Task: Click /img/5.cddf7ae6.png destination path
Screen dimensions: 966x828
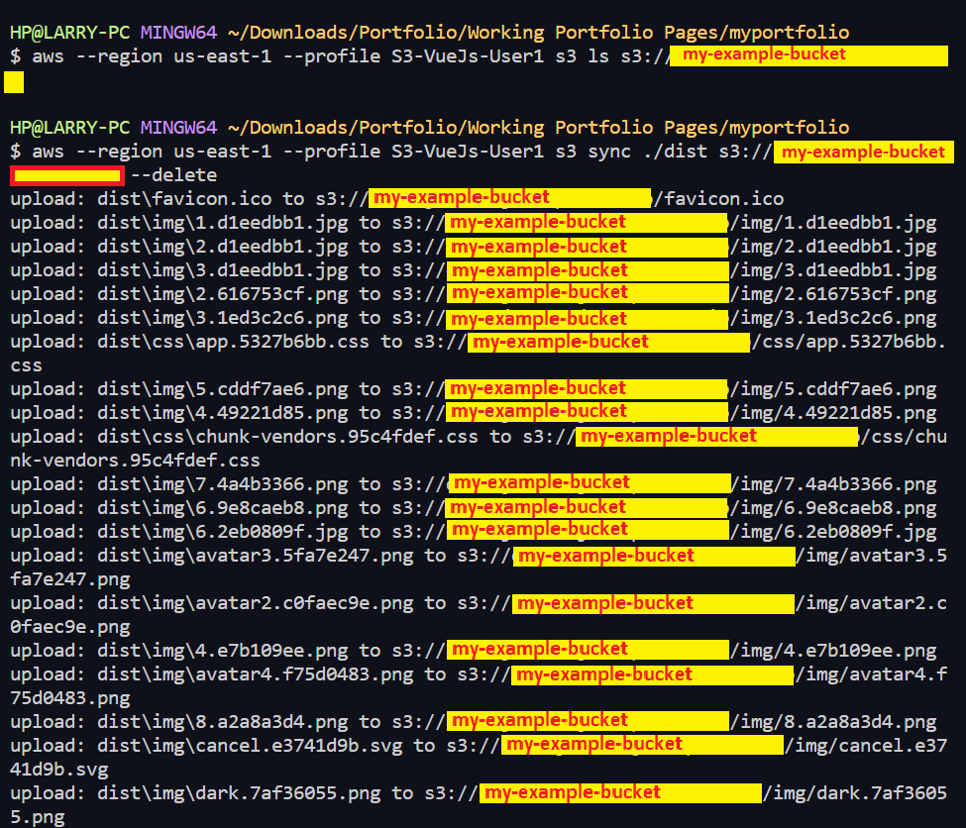Action: coord(833,389)
